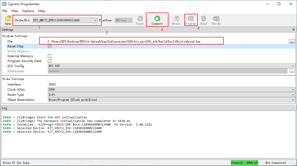Enable the Program Security Data checkbox

[x=50, y=61]
